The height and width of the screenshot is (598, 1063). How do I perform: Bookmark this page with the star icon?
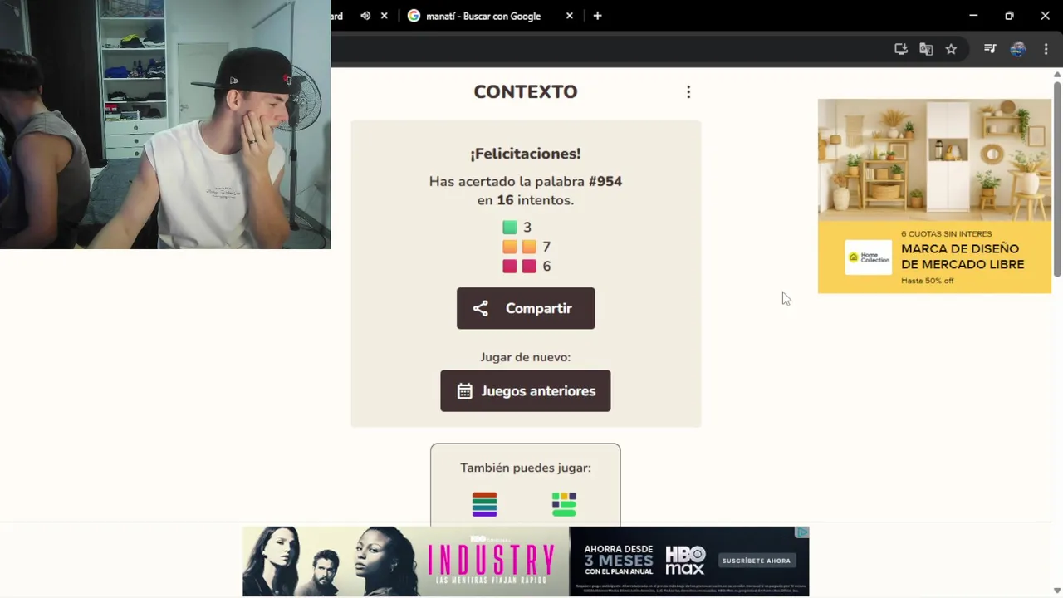pos(951,49)
